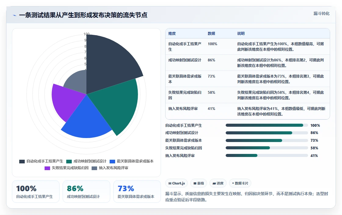
Task: Select the 数据卡片 tag
Action: tap(240, 183)
